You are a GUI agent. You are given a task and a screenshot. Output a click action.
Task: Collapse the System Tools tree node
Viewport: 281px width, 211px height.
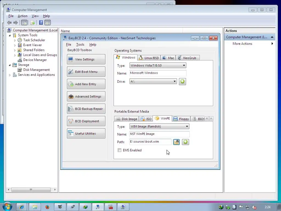tap(10, 35)
